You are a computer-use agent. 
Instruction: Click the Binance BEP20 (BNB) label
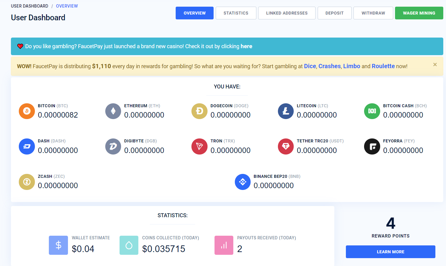point(277,176)
